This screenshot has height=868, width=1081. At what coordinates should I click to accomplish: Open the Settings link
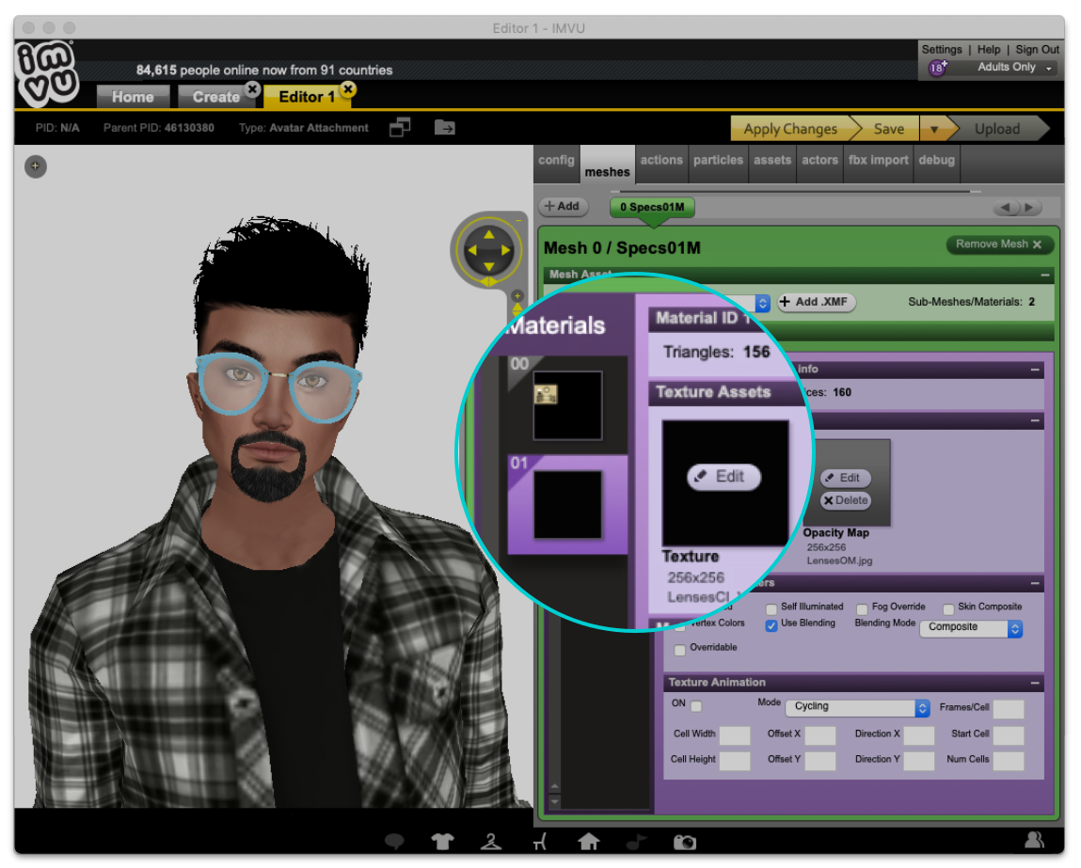pyautogui.click(x=942, y=50)
